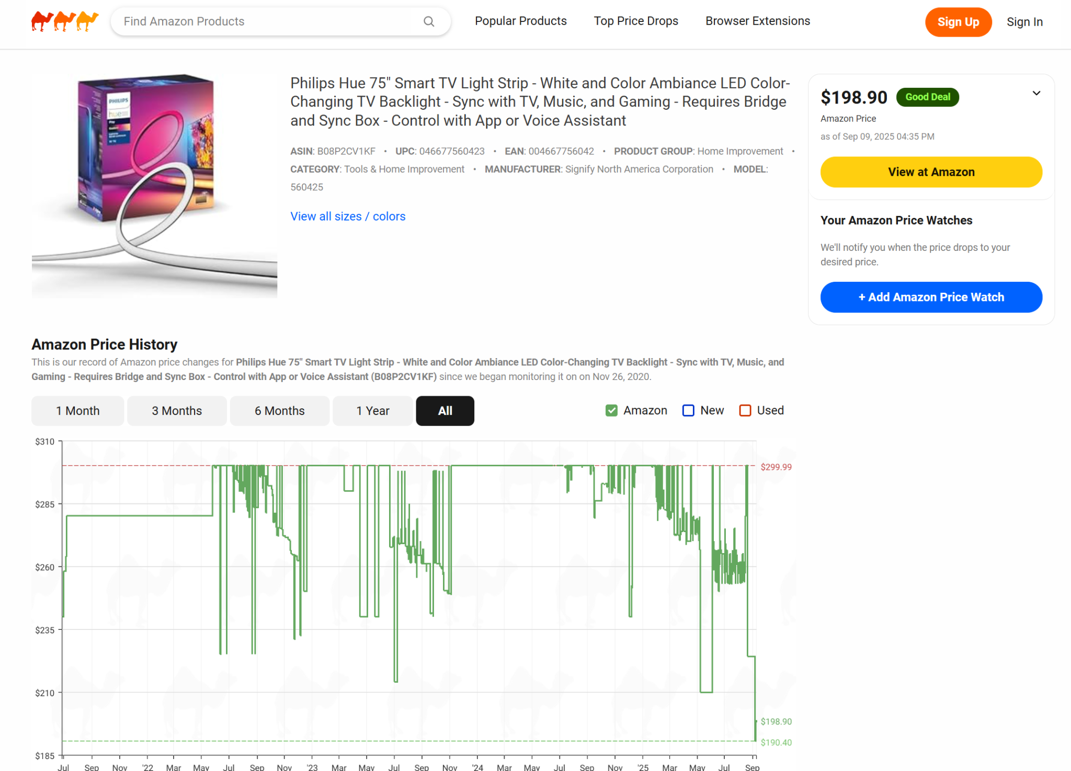The image size is (1071, 771).
Task: Click the search magnifying glass icon
Action: click(x=428, y=21)
